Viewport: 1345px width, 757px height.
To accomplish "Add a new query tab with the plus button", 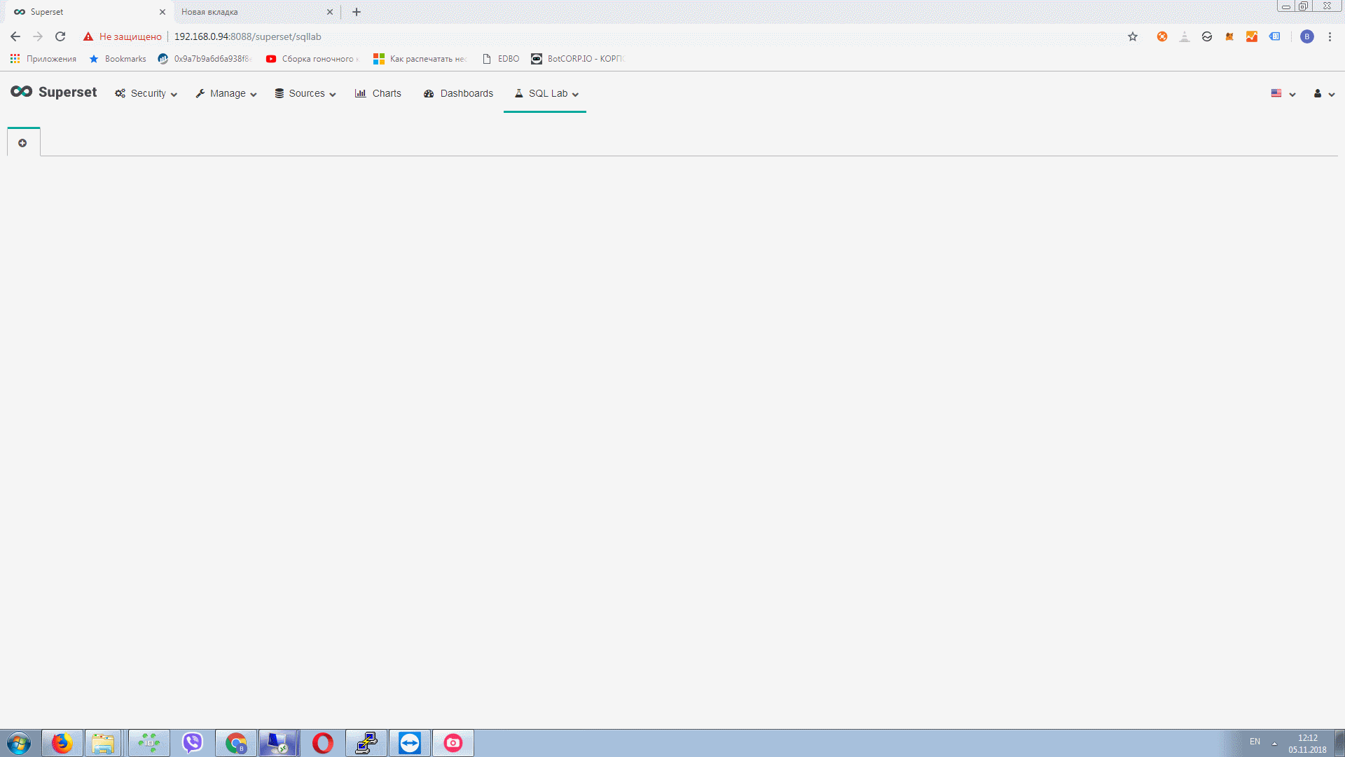I will (23, 142).
